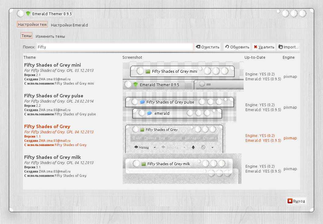Click the red 'Версия 1.1' text

coord(32,137)
